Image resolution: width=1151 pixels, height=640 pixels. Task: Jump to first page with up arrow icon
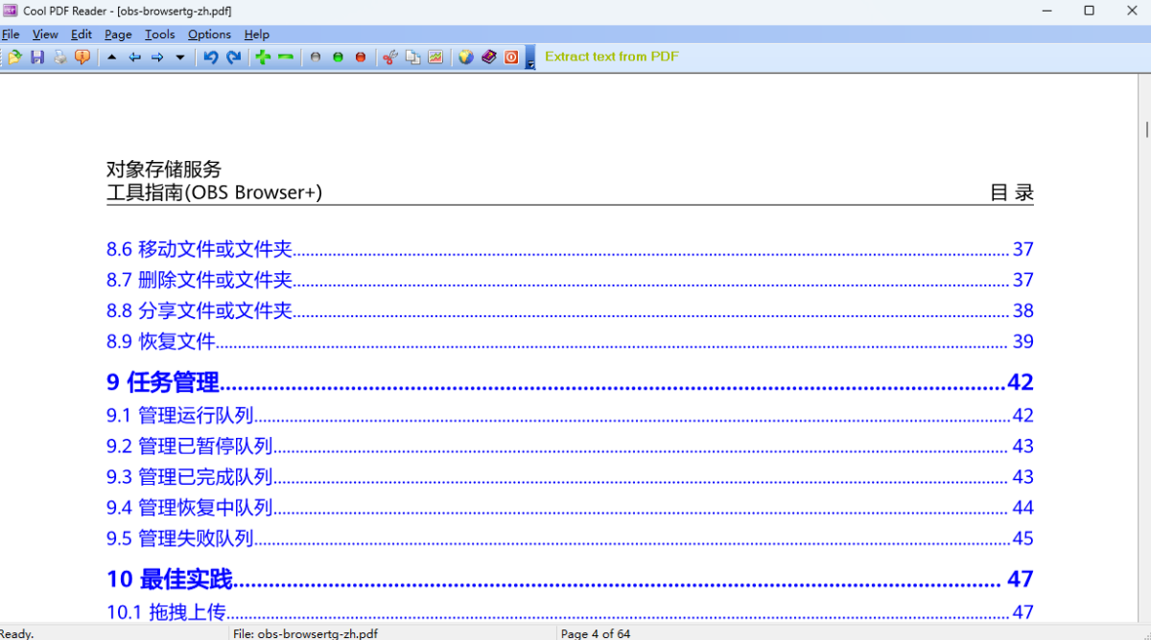110,57
